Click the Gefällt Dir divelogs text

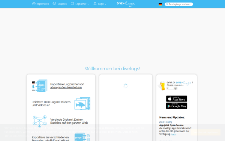(180, 83)
